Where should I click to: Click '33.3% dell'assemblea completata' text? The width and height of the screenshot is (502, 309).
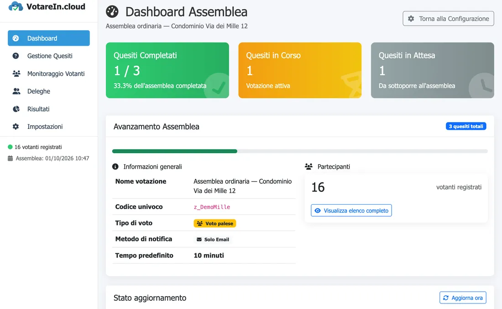coord(160,85)
